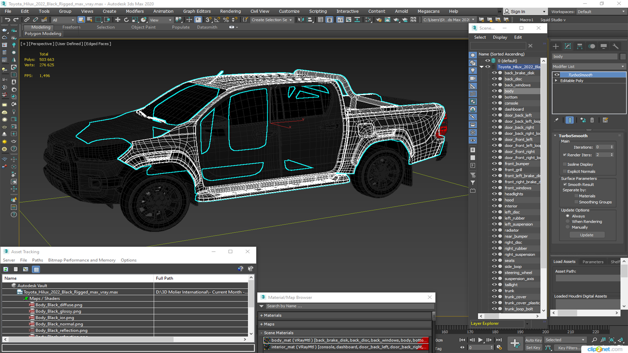This screenshot has width=628, height=353.
Task: Toggle the Smooth Result checkbox
Action: [565, 185]
